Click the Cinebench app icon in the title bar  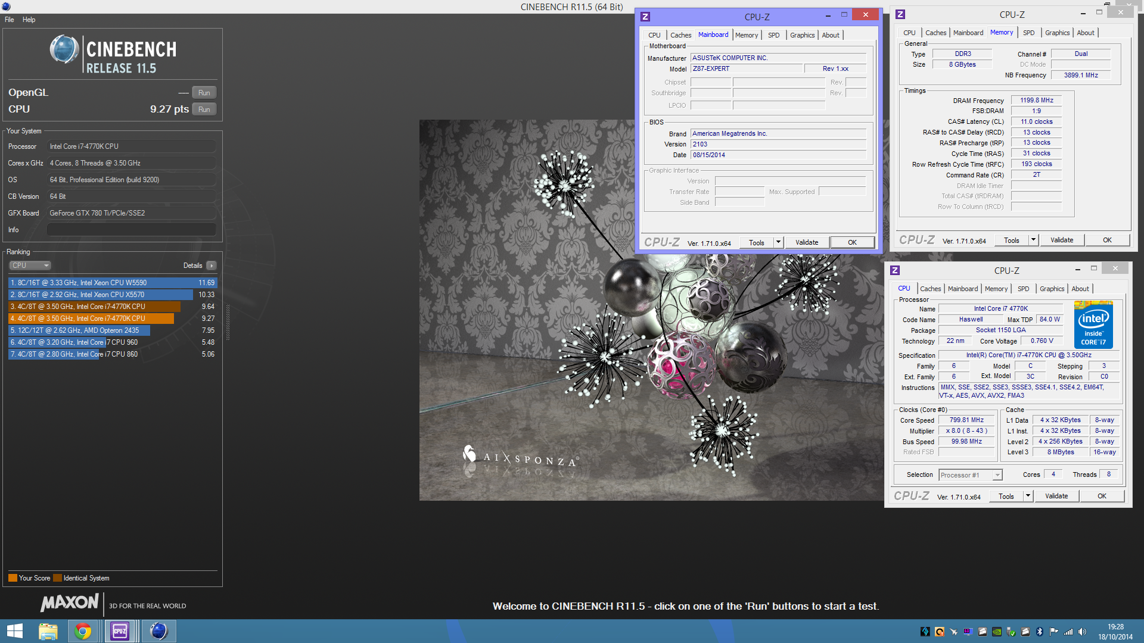point(6,6)
